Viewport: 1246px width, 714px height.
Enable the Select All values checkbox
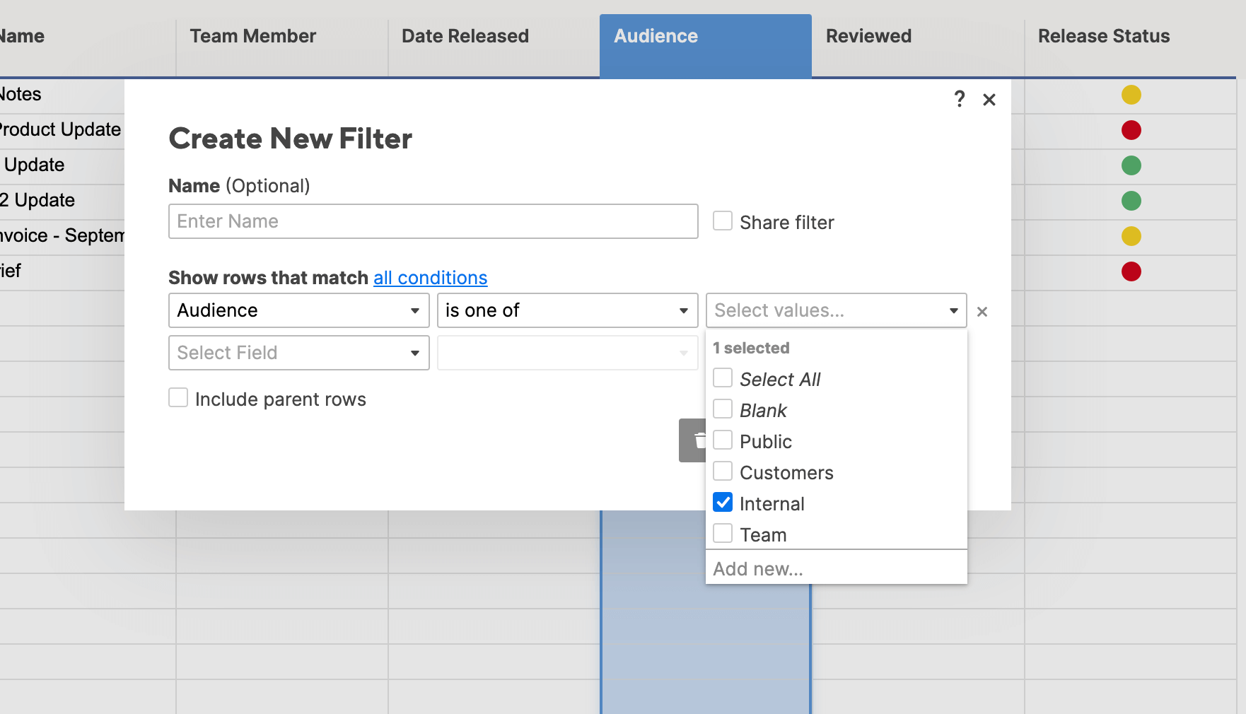click(722, 378)
